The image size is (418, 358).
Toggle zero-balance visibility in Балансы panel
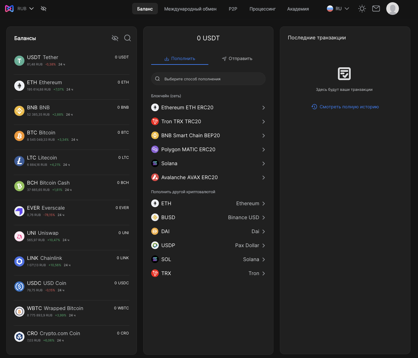115,38
